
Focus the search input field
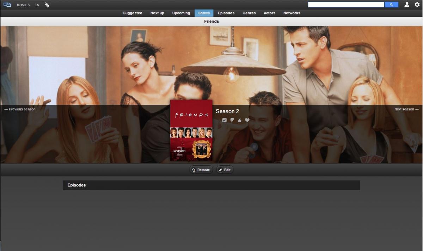click(x=346, y=5)
